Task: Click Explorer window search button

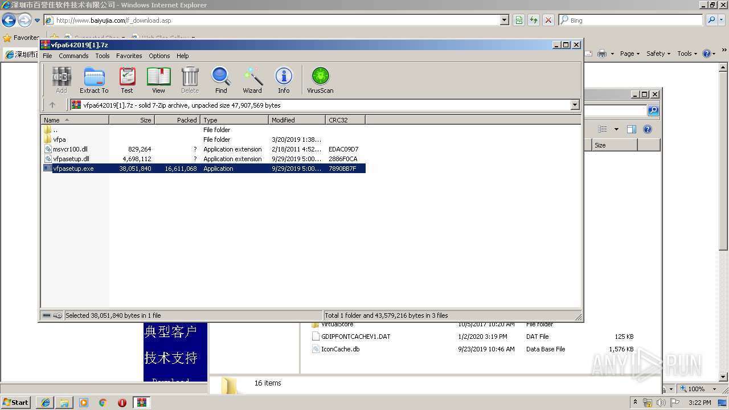Action: (x=653, y=110)
